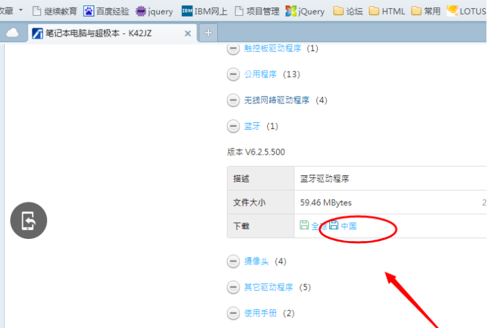Open the 其它驱动程序 link

pyautogui.click(x=268, y=287)
